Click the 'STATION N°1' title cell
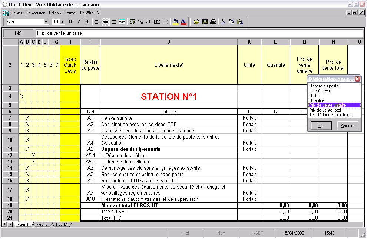Image resolution: width=367 pixels, height=239 pixels. [169, 97]
